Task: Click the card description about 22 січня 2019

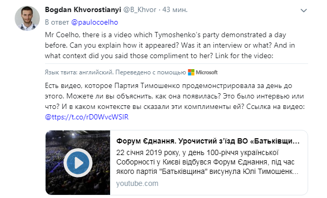Action: click(x=208, y=162)
